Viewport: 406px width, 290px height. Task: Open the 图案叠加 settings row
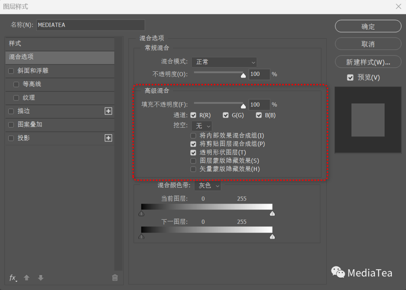coord(60,125)
